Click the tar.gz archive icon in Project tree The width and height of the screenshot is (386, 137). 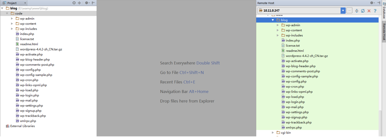(17, 49)
